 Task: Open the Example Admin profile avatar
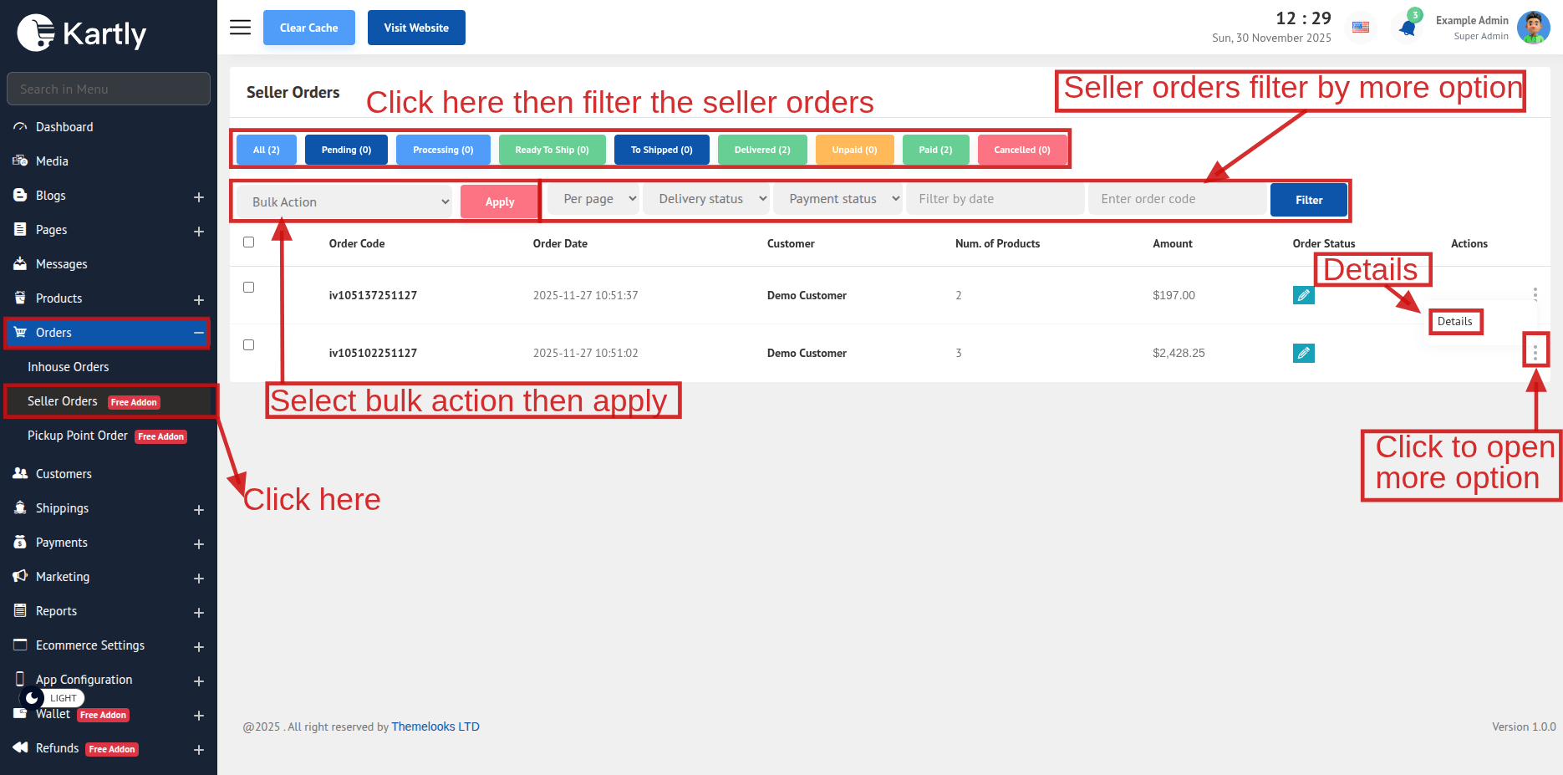click(1533, 28)
